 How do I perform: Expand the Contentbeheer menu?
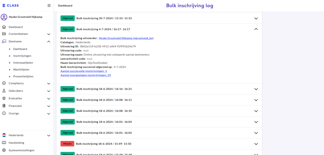49,34
